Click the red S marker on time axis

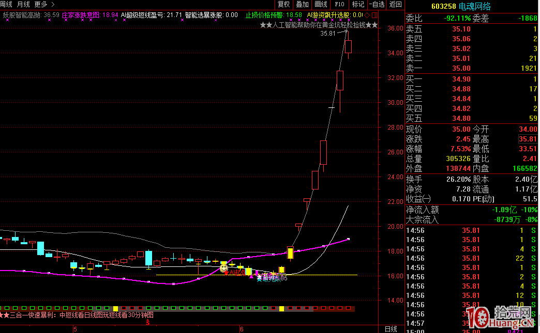point(148,323)
